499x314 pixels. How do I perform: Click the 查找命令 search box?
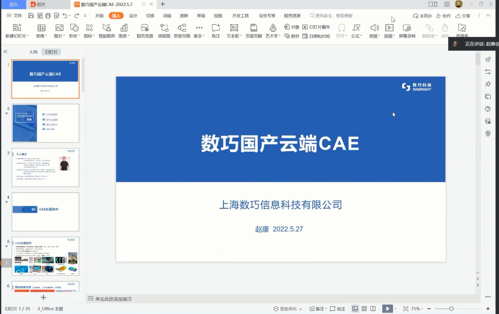point(332,16)
